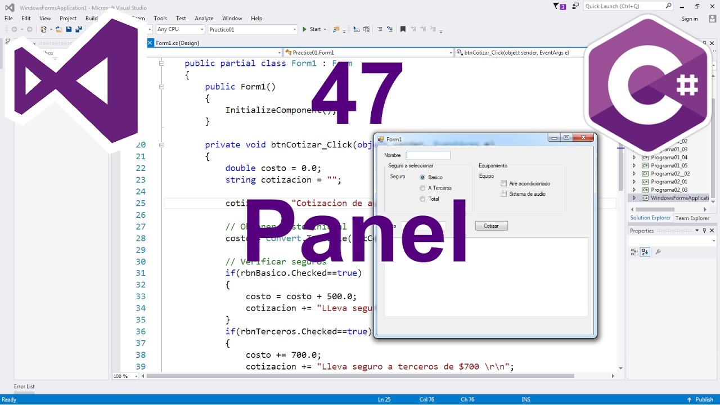Click the Uncomment selected lines icon
Image resolution: width=720 pixels, height=405 pixels.
click(x=390, y=29)
